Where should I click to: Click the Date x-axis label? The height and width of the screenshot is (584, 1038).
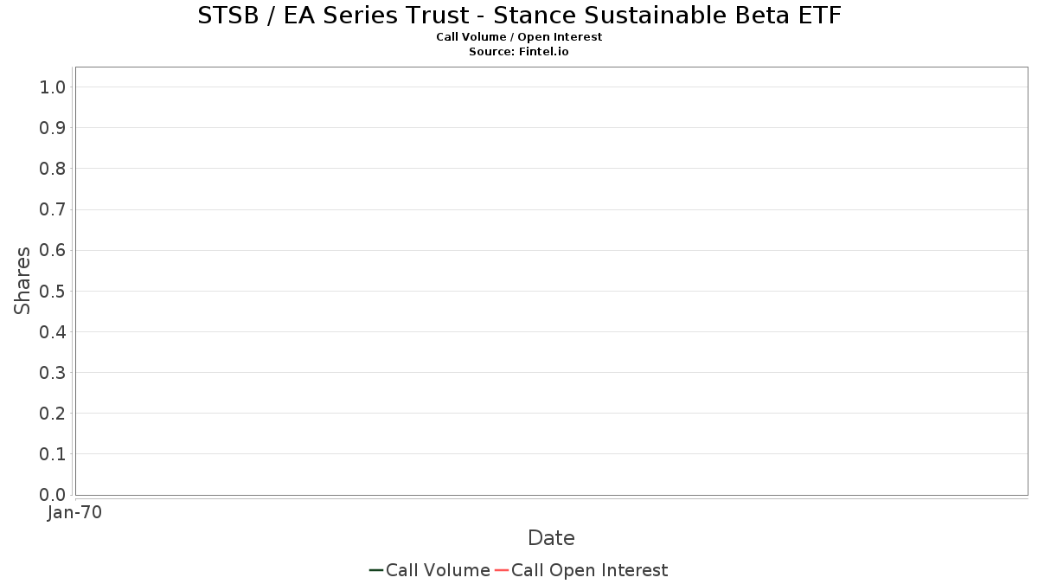click(551, 538)
